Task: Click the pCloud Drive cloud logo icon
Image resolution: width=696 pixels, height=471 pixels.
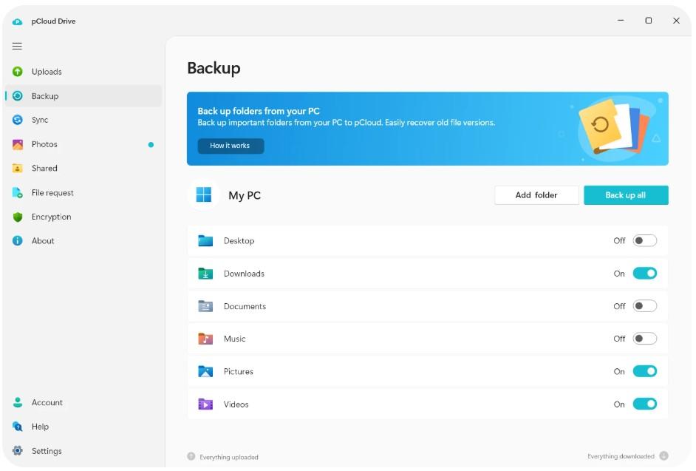Action: [x=17, y=21]
